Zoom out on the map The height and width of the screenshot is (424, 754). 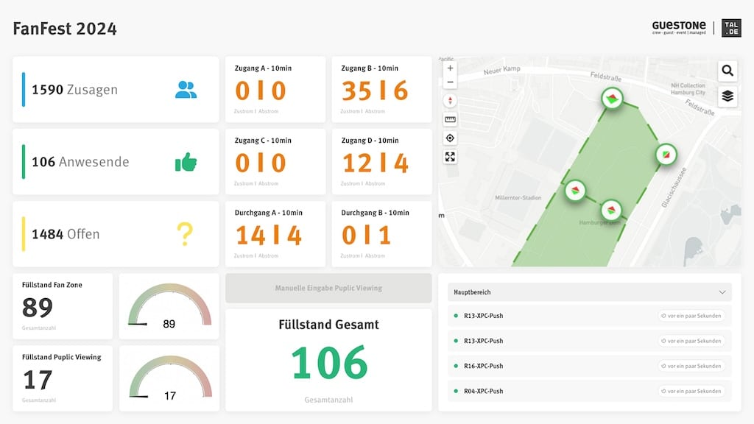pyautogui.click(x=450, y=82)
